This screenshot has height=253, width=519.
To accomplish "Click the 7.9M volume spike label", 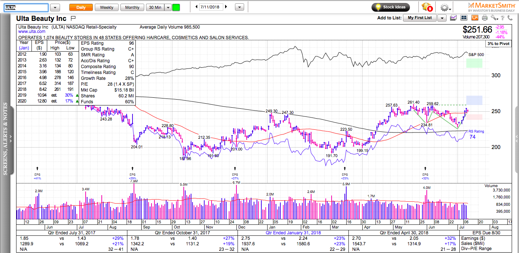I will point(134,181).
